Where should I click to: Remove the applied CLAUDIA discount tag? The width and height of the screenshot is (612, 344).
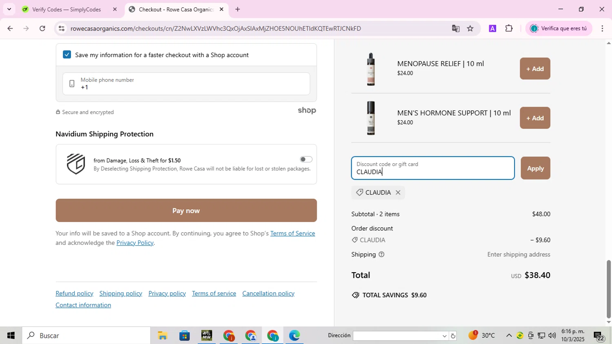(398, 192)
